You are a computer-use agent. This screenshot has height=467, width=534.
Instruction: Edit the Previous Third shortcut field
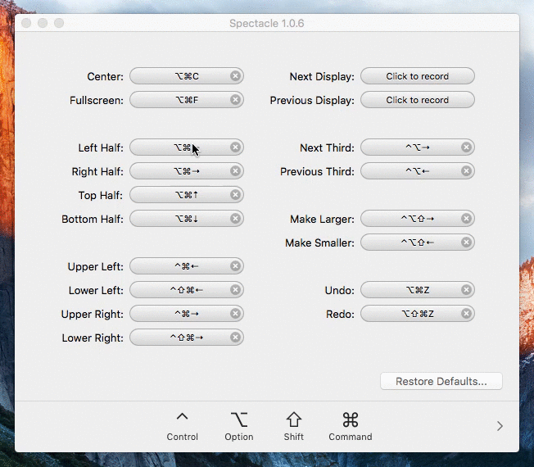(418, 171)
